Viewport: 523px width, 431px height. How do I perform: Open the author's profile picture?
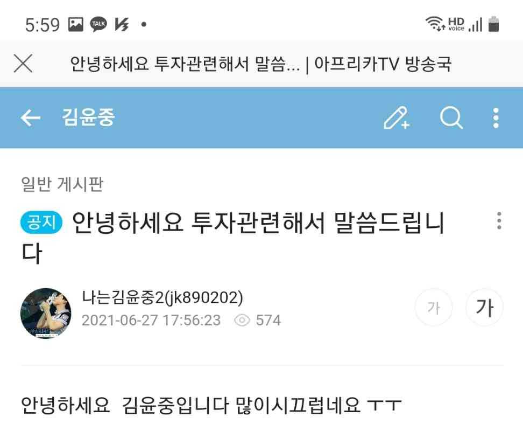coord(46,313)
